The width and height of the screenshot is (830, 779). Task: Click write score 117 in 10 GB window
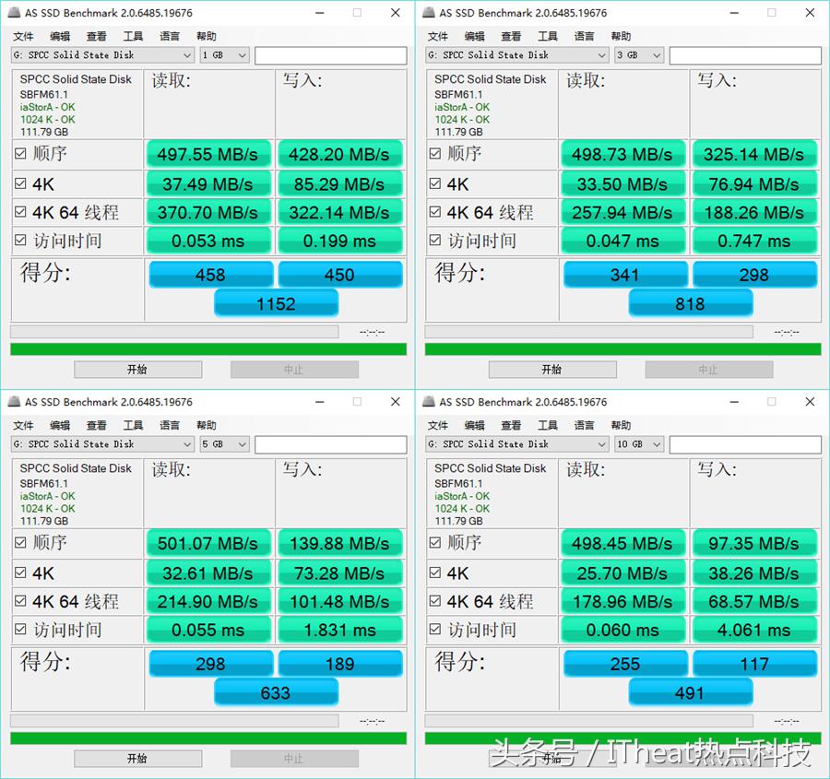(x=754, y=664)
